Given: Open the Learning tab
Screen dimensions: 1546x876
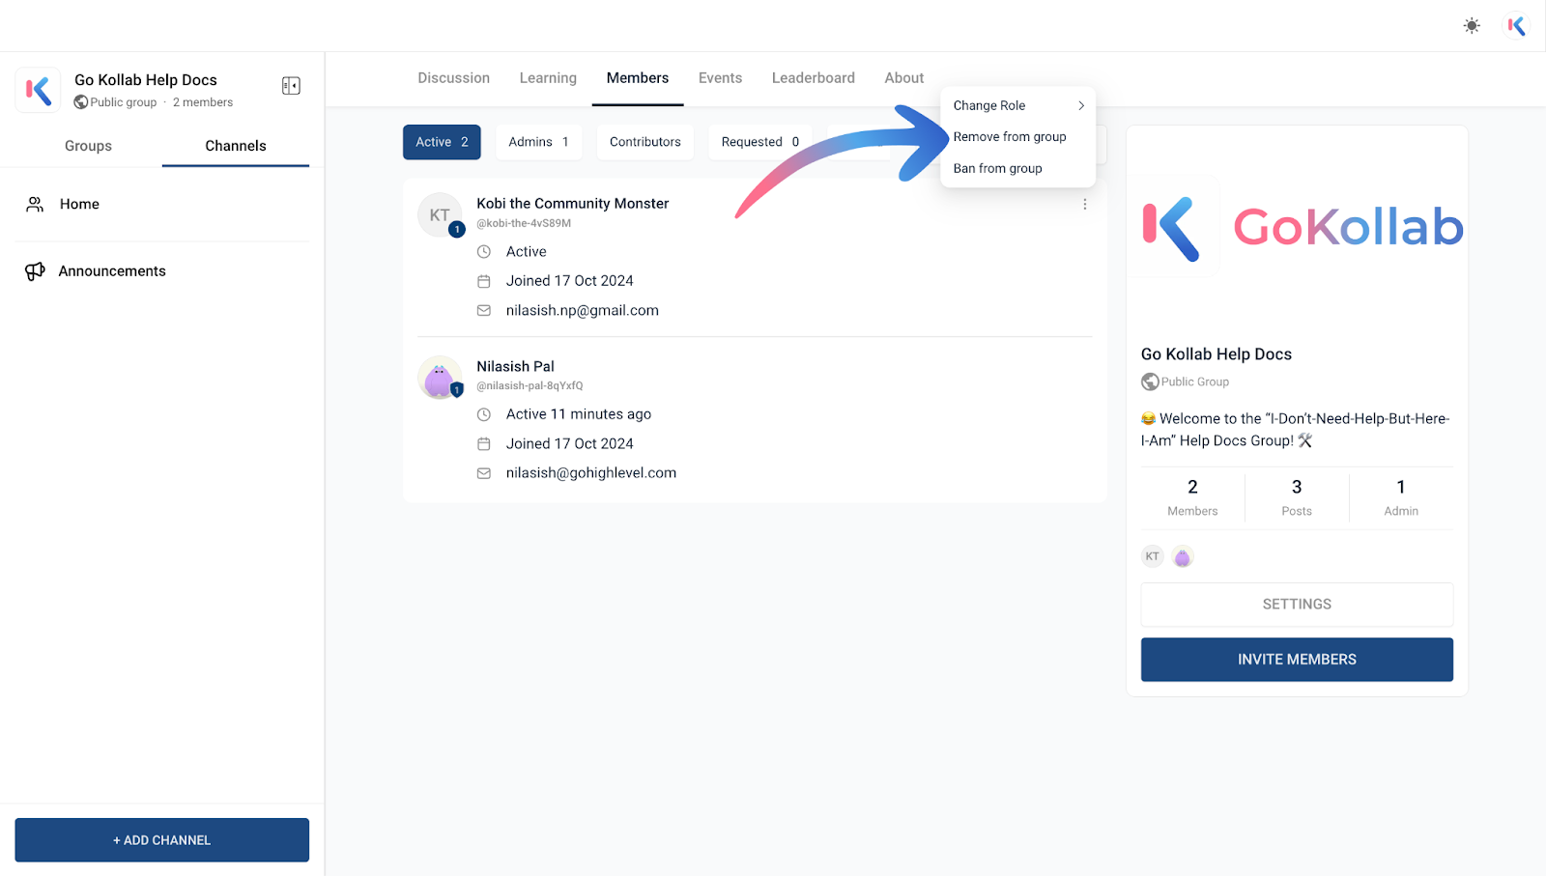Looking at the screenshot, I should (x=548, y=78).
